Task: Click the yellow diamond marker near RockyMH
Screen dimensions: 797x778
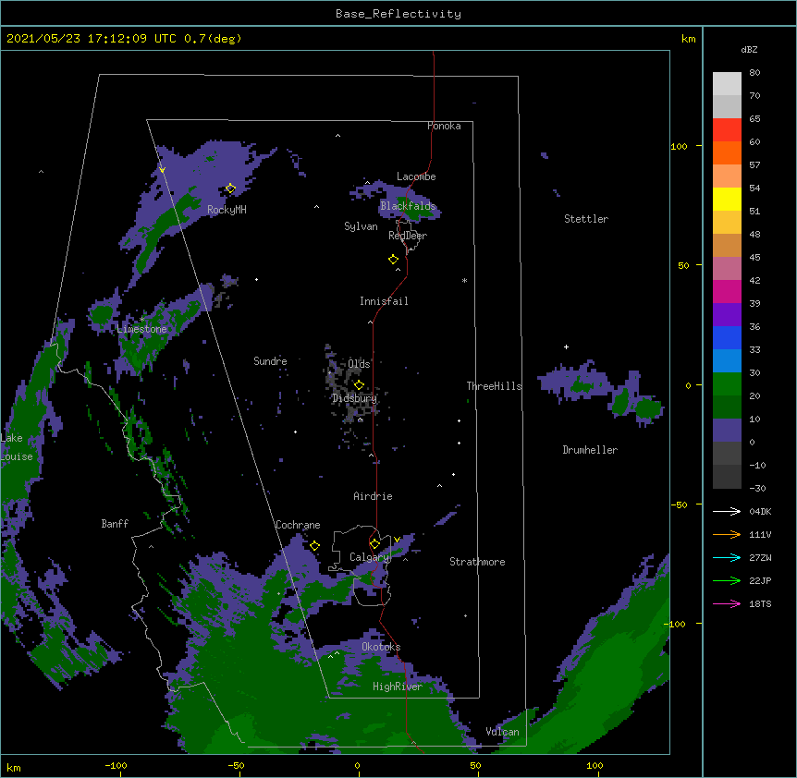Action: click(230, 188)
